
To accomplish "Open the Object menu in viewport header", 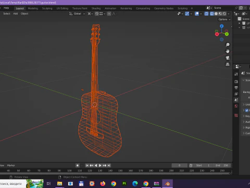I will 24,14.
